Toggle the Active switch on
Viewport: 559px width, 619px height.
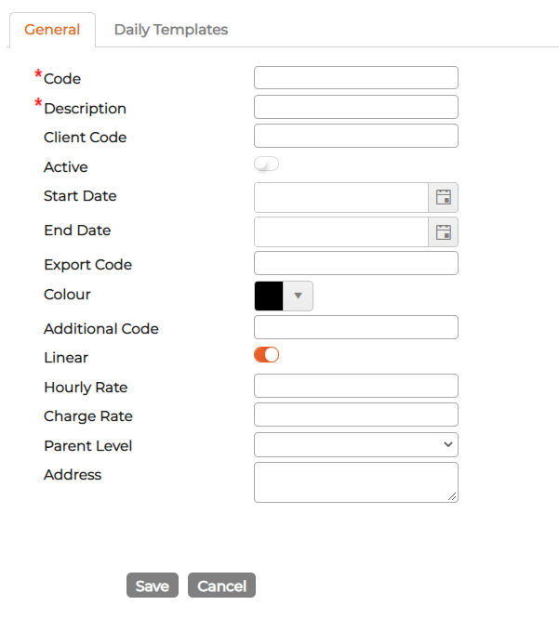tap(267, 164)
